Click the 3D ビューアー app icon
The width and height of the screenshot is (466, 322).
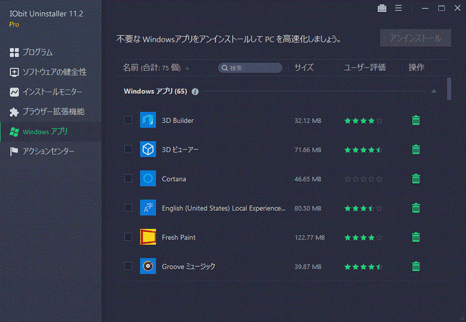[x=148, y=149]
